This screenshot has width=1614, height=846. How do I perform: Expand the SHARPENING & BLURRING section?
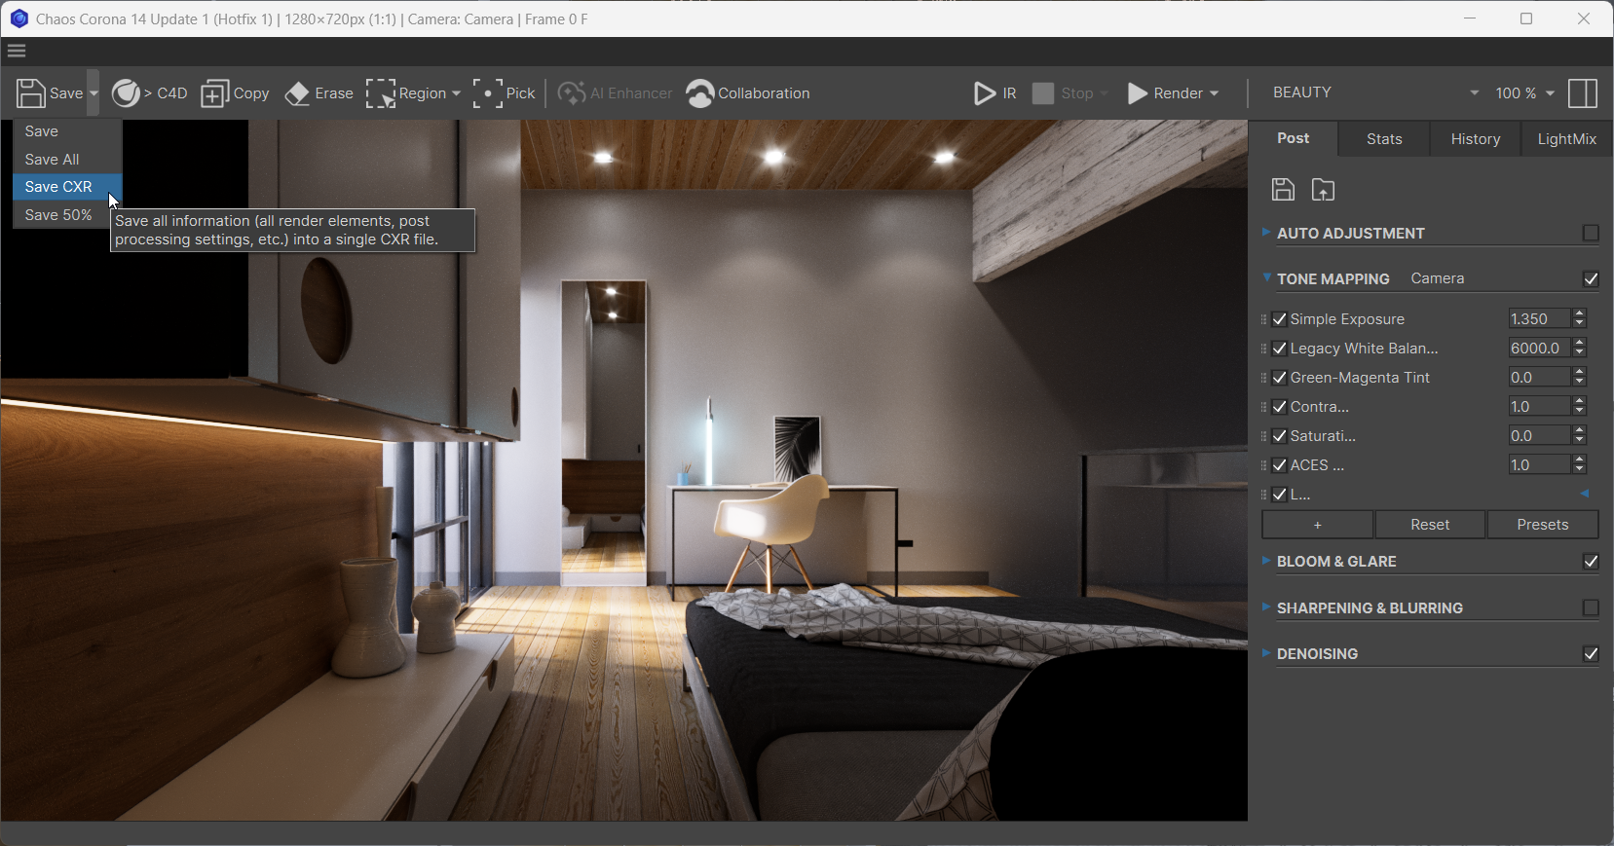[1265, 607]
